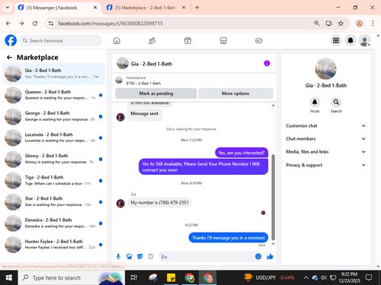Open the browser zoom magnifier icon
Screen dimensions: 381x285
tap(317, 24)
